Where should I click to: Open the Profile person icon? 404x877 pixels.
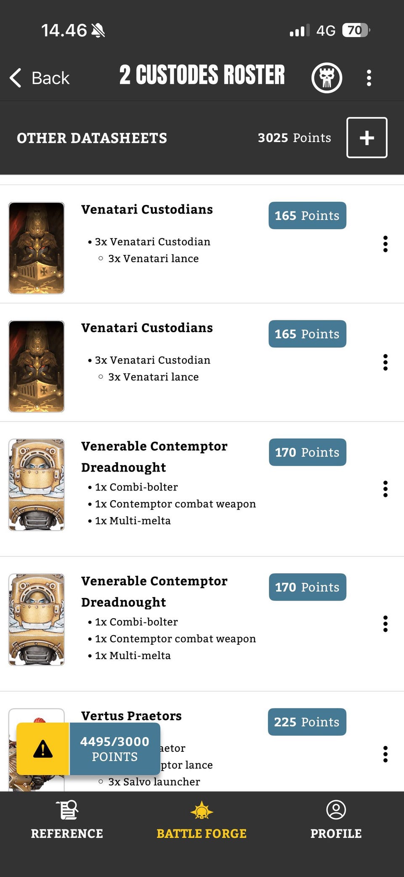pos(336,810)
